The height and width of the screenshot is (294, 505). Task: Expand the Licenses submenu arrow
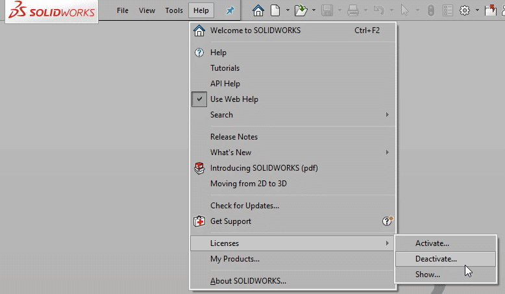387,243
